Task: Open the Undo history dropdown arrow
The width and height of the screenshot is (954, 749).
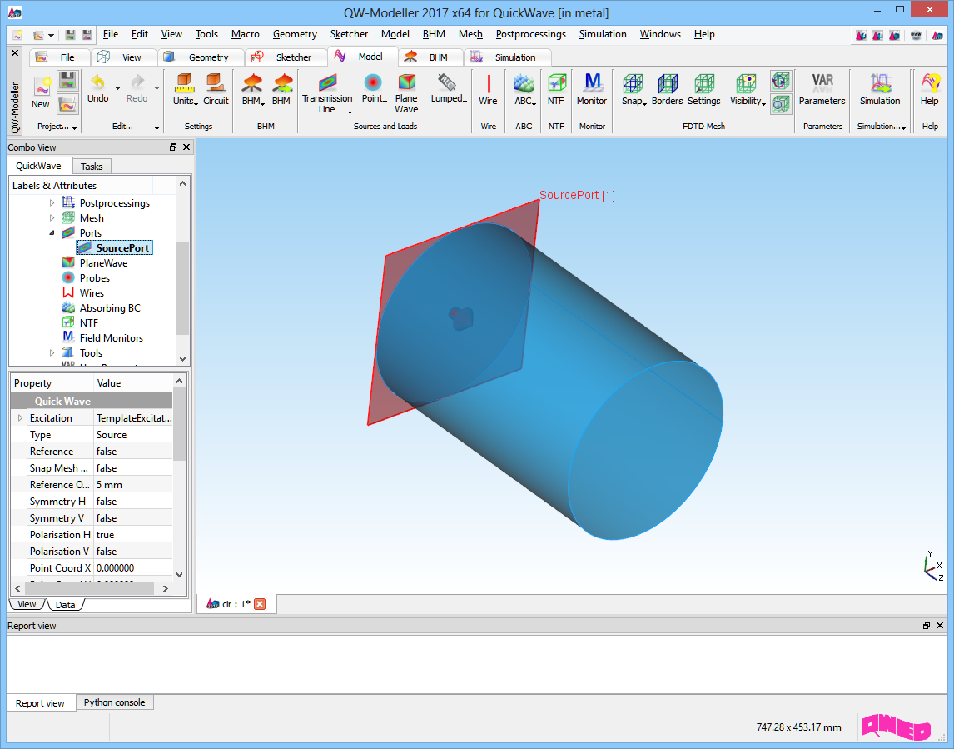Action: tap(117, 87)
